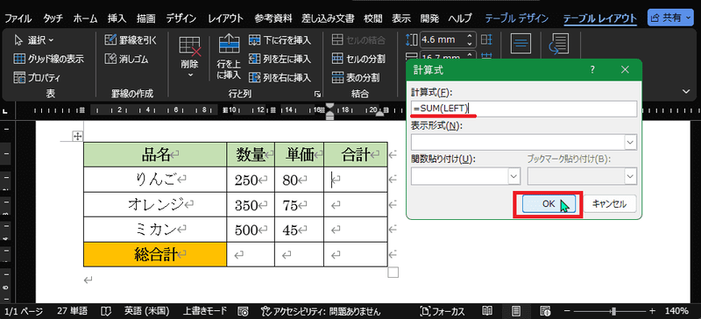Click 列を左に挿入
The height and width of the screenshot is (319, 701).
[x=280, y=59]
